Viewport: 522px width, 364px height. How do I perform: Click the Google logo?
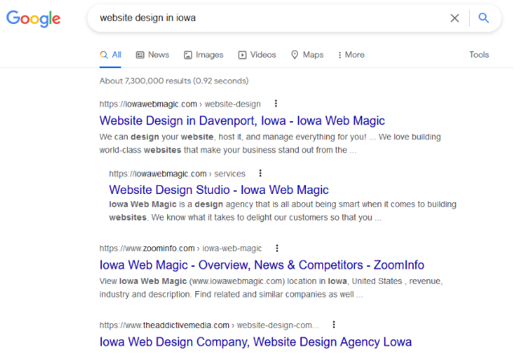[33, 18]
